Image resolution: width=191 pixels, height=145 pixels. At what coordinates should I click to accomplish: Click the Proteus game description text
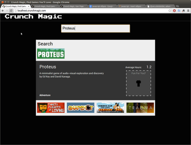coord(72,75)
